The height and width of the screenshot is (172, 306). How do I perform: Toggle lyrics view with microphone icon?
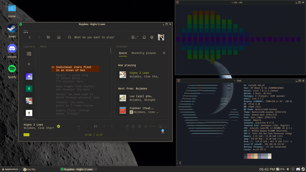point(127,126)
